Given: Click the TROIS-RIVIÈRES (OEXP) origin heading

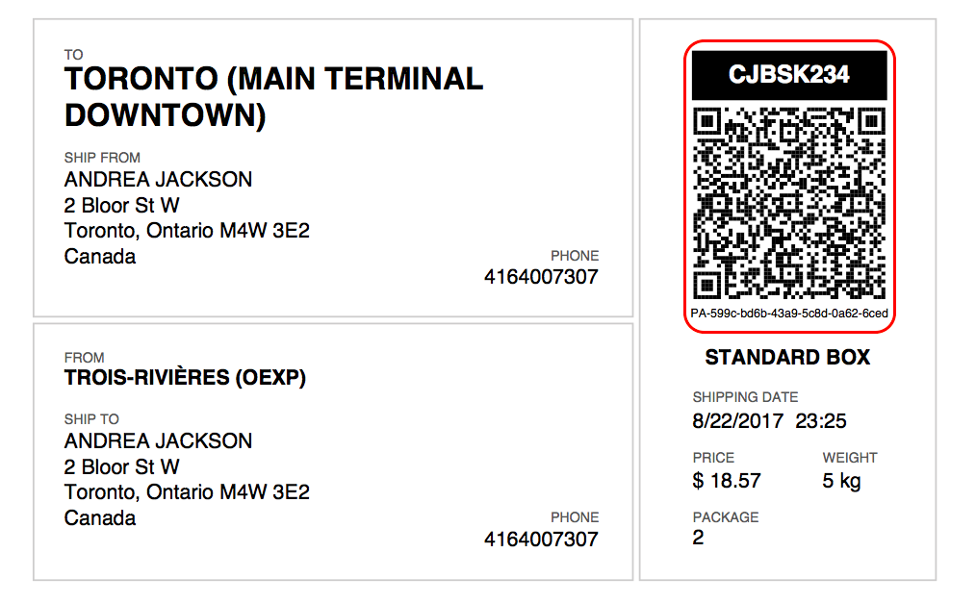Looking at the screenshot, I should tap(185, 378).
